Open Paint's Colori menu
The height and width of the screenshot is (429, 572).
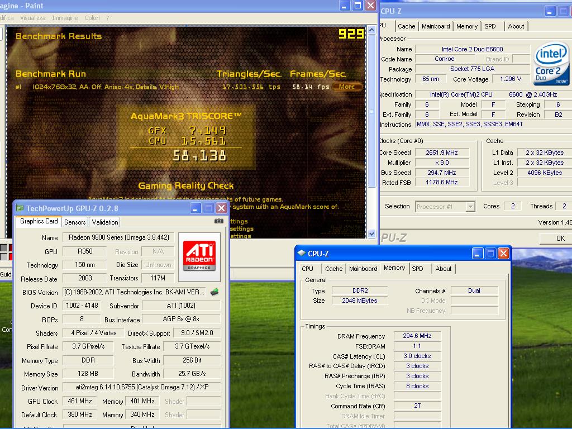tap(92, 18)
